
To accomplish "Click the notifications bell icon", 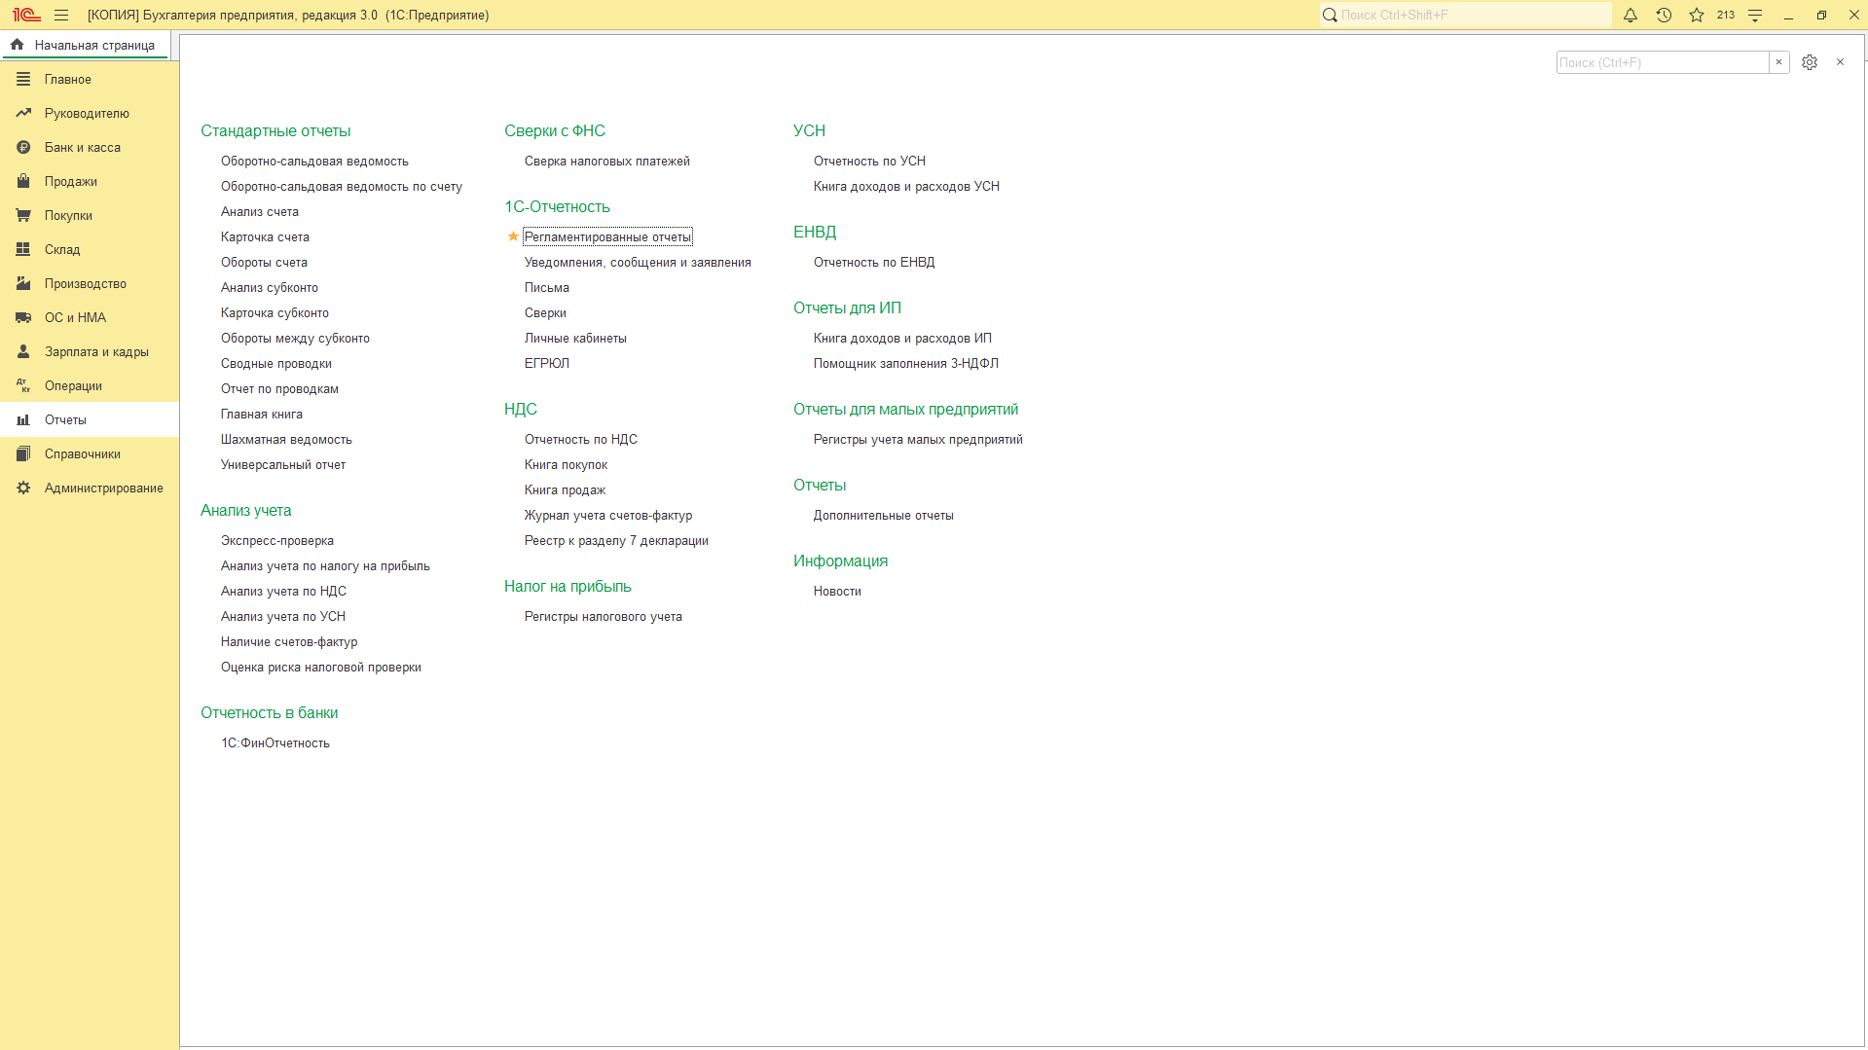I will [x=1630, y=15].
